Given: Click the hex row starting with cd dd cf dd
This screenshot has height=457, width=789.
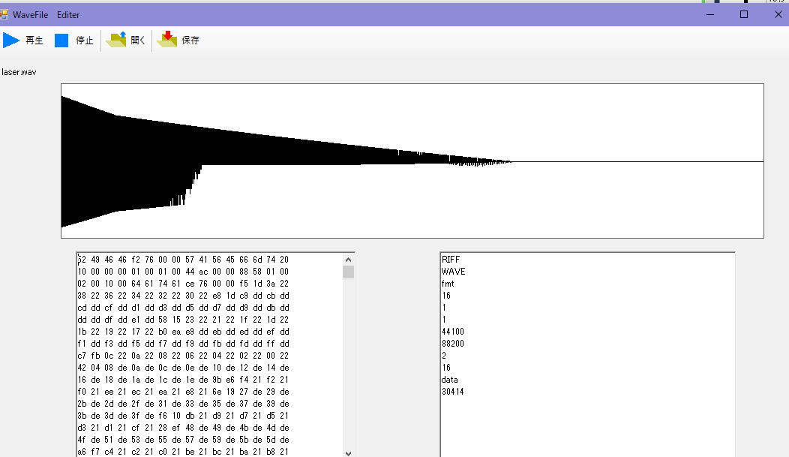Looking at the screenshot, I should point(183,308).
